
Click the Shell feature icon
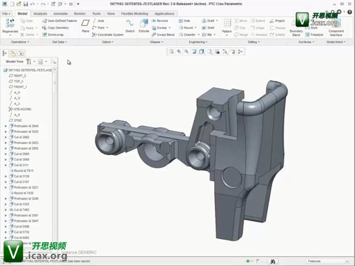click(x=208, y=27)
